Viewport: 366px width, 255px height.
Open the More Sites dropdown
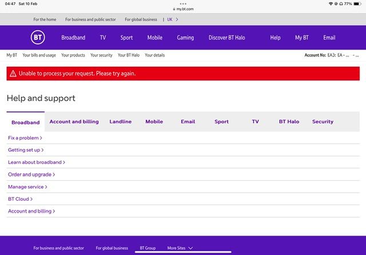point(180,248)
